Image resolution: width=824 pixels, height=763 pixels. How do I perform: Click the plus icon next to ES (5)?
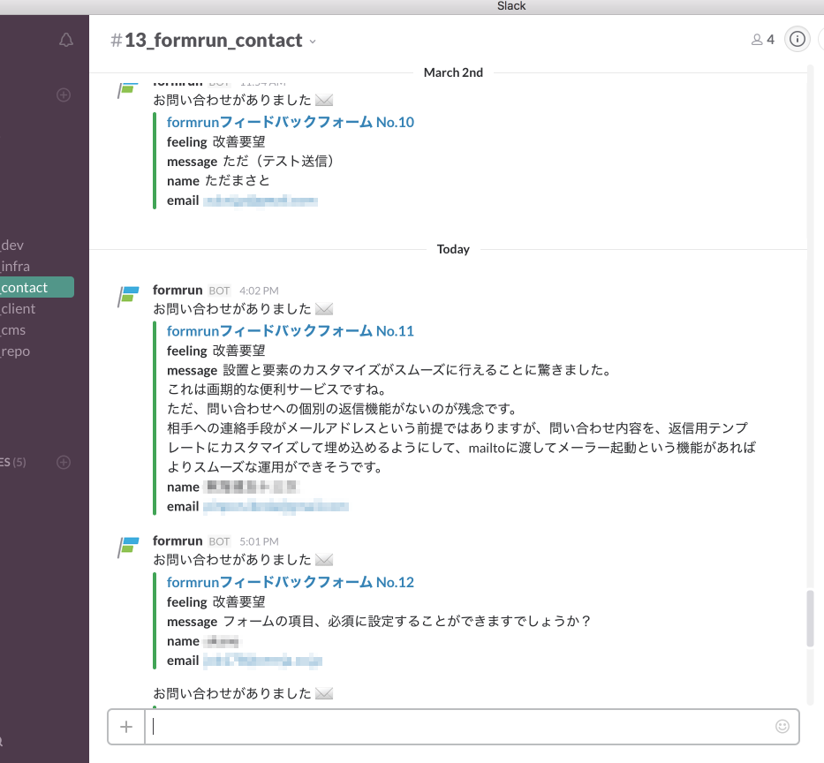(63, 462)
